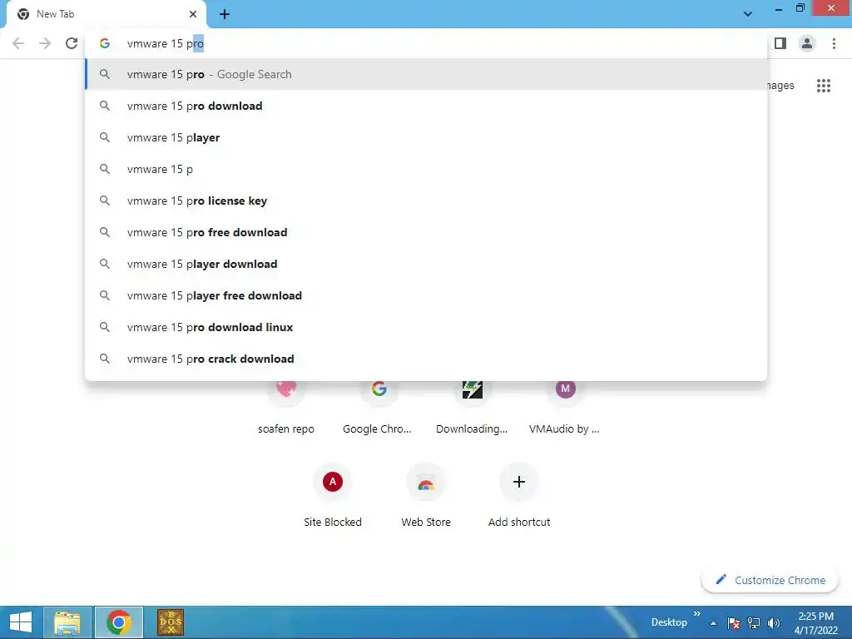
Task: Click the Customize Chrome button
Action: (x=770, y=580)
